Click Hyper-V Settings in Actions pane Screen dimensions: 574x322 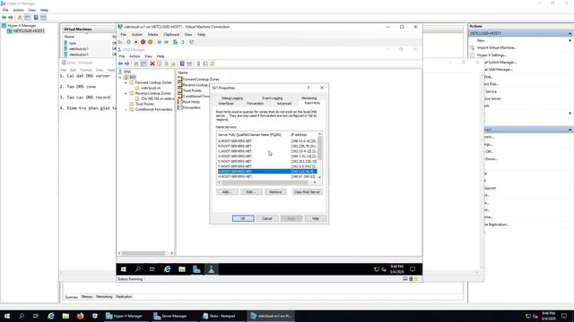point(491,55)
